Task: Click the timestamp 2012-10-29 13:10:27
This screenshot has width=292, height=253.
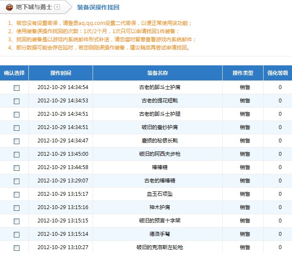Action: 63,247
